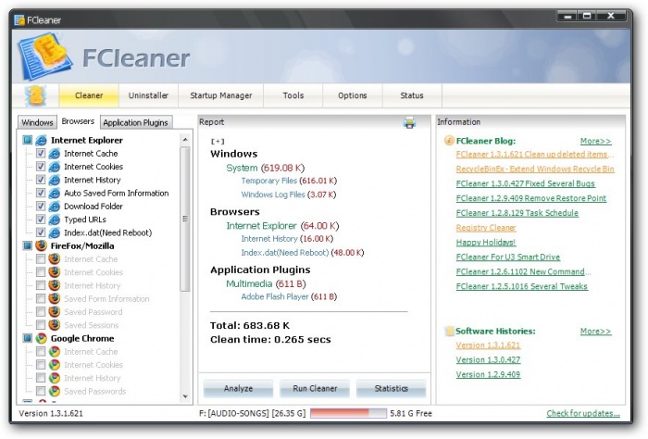Click the Internet Explorer group icon

click(41, 140)
